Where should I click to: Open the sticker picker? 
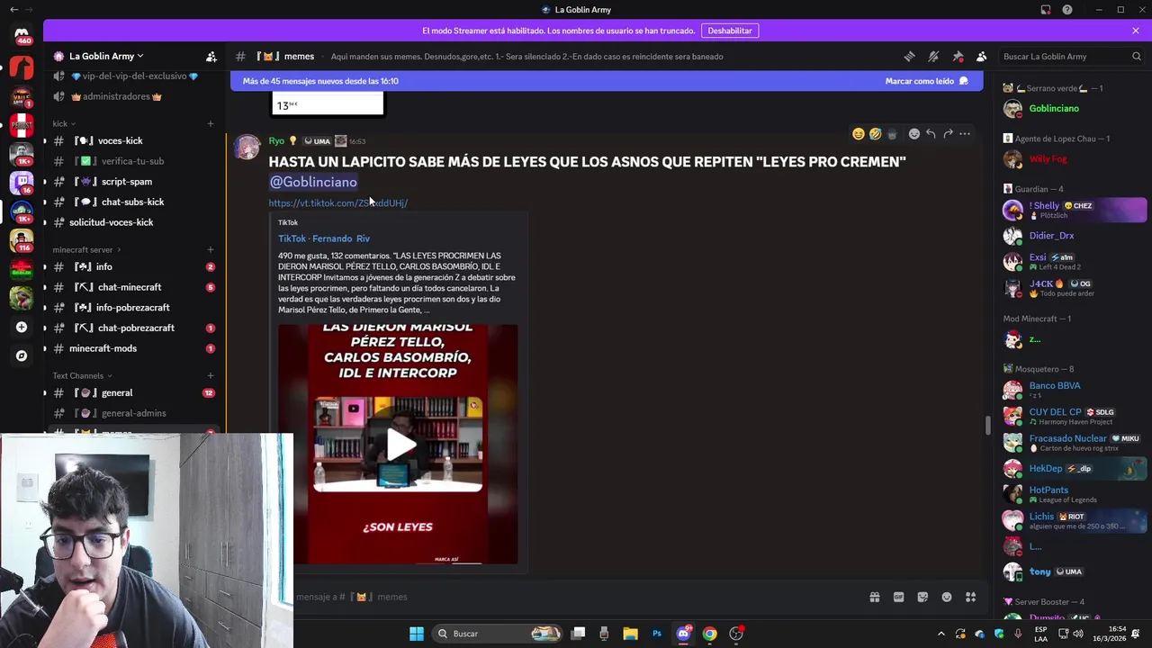[x=922, y=597]
